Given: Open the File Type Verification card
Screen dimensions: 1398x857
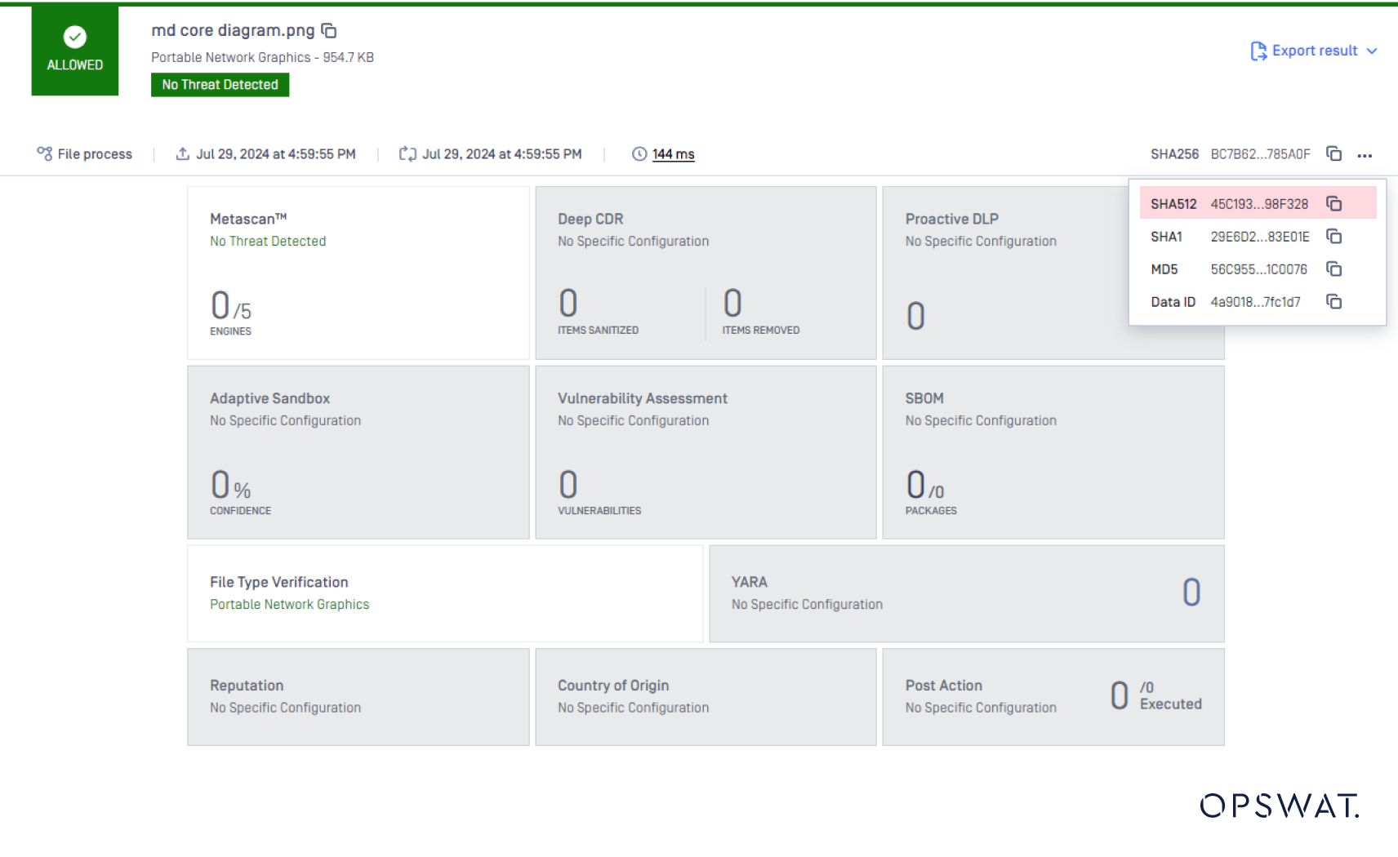Looking at the screenshot, I should [x=444, y=593].
